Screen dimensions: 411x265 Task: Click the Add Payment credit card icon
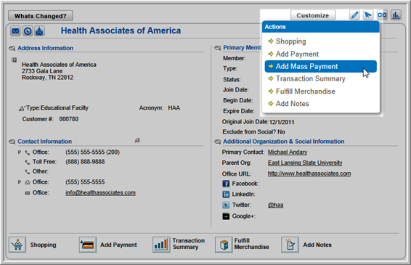tap(88, 245)
